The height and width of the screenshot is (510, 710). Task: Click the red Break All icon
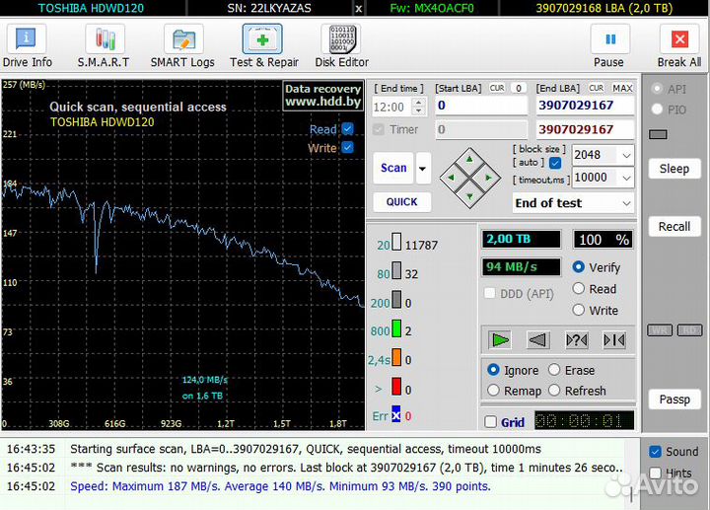click(679, 38)
